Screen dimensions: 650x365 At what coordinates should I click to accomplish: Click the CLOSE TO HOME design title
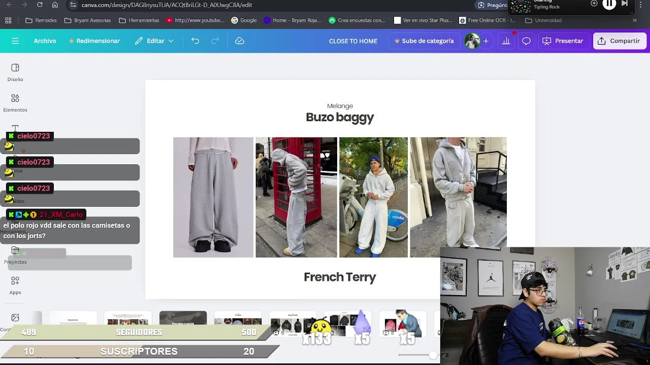pos(353,41)
